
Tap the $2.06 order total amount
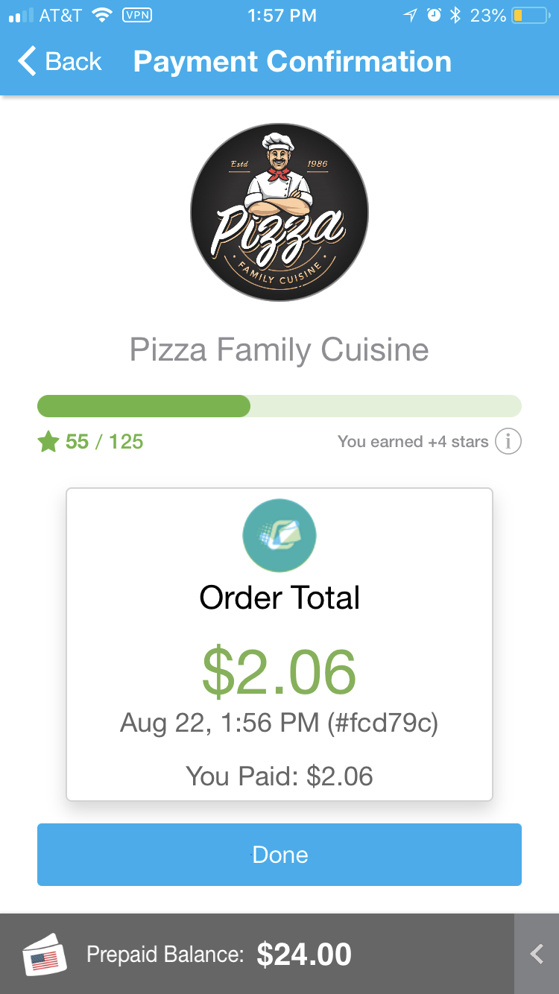pos(279,672)
